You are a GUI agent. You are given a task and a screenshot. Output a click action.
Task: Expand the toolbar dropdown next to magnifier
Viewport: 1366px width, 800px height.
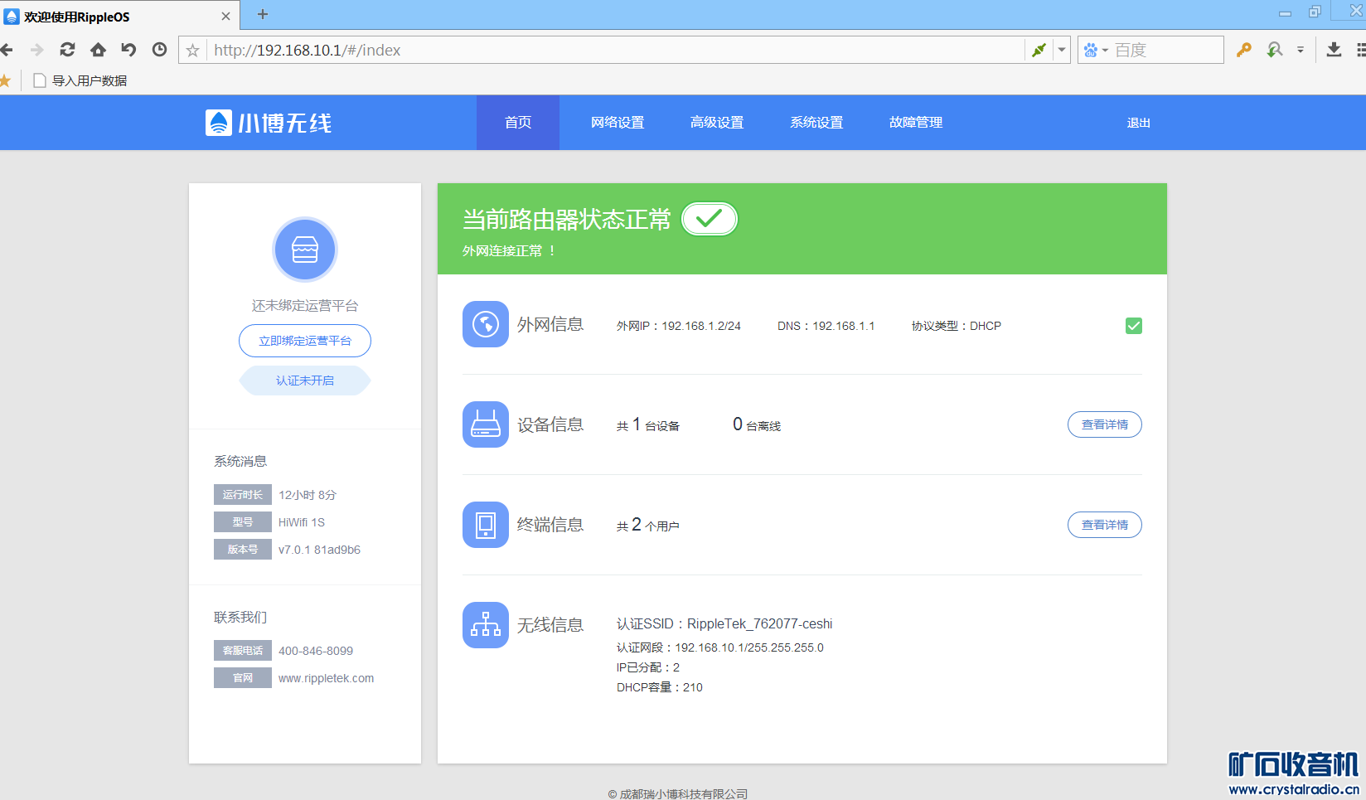pyautogui.click(x=1301, y=50)
